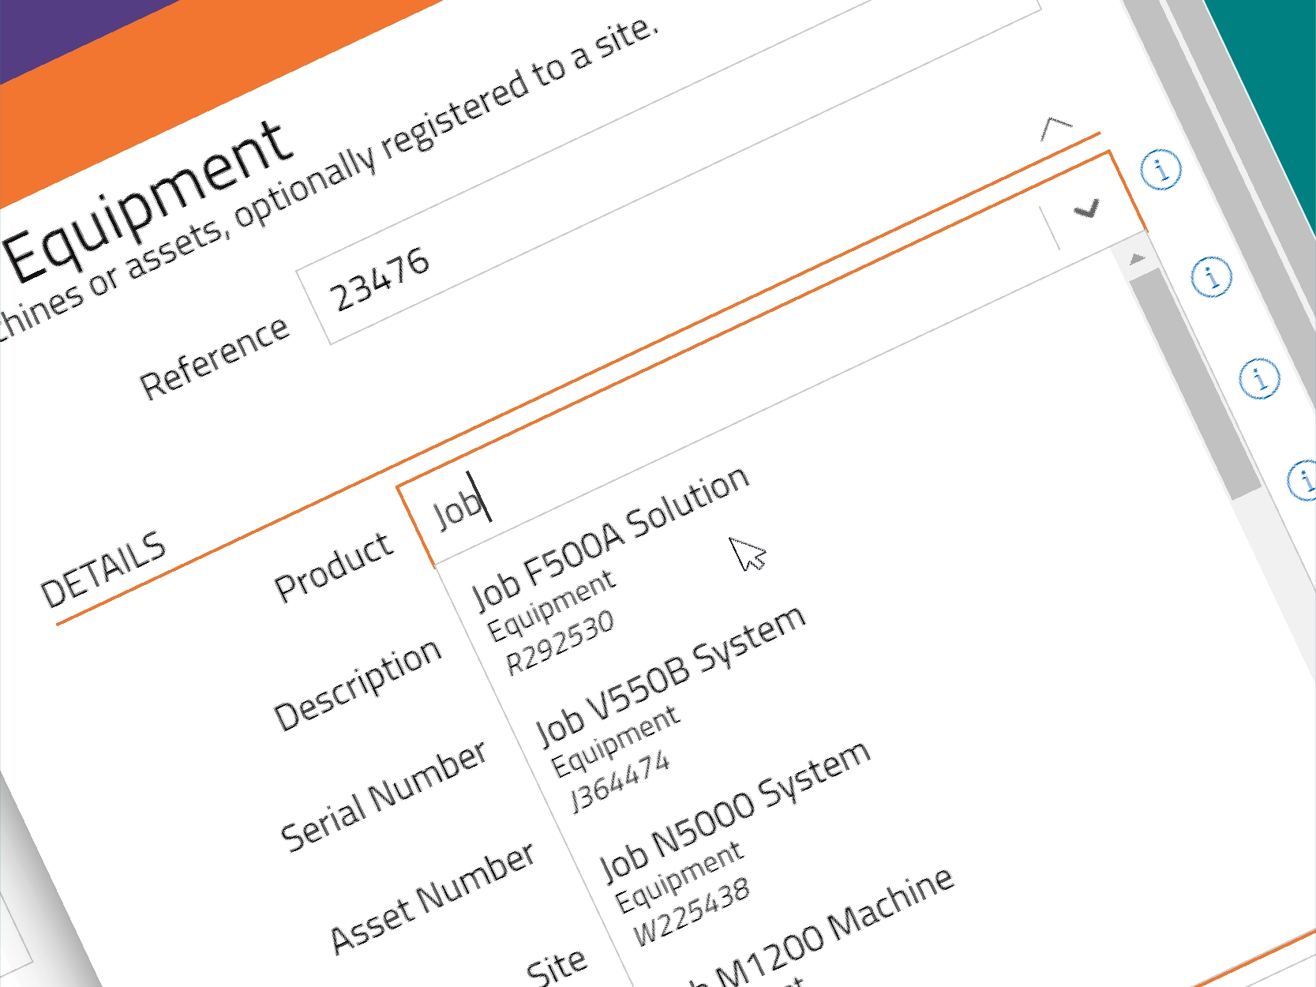This screenshot has width=1316, height=987.
Task: Open the Product dropdown chevron
Action: 1087,209
